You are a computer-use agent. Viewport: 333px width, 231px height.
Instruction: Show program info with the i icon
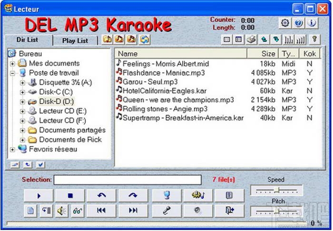click(x=312, y=23)
